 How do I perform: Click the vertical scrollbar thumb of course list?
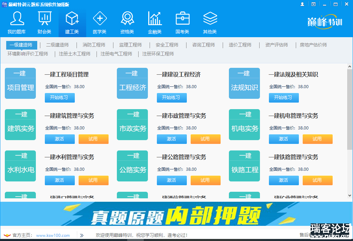coord(350,109)
